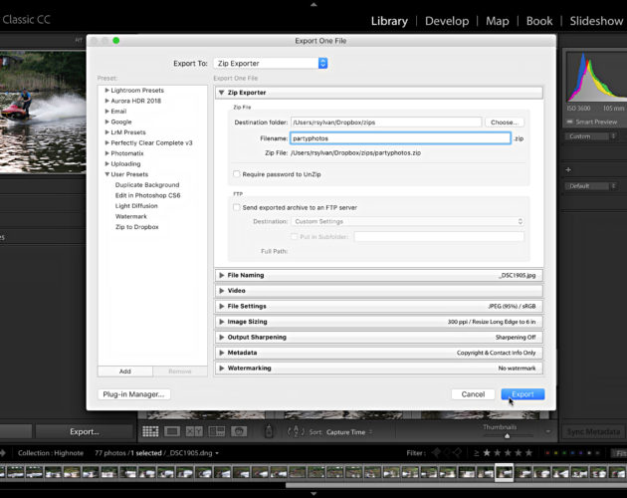Toggle sort direction A-Z icon
The image size is (627, 498).
(x=296, y=431)
